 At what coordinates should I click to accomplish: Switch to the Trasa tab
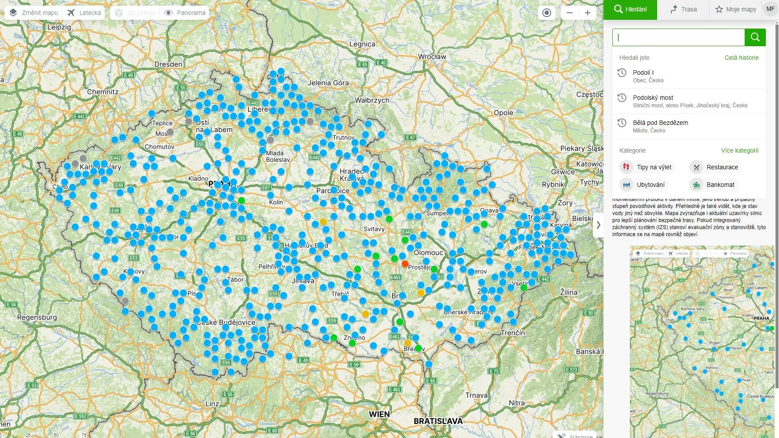tap(684, 9)
